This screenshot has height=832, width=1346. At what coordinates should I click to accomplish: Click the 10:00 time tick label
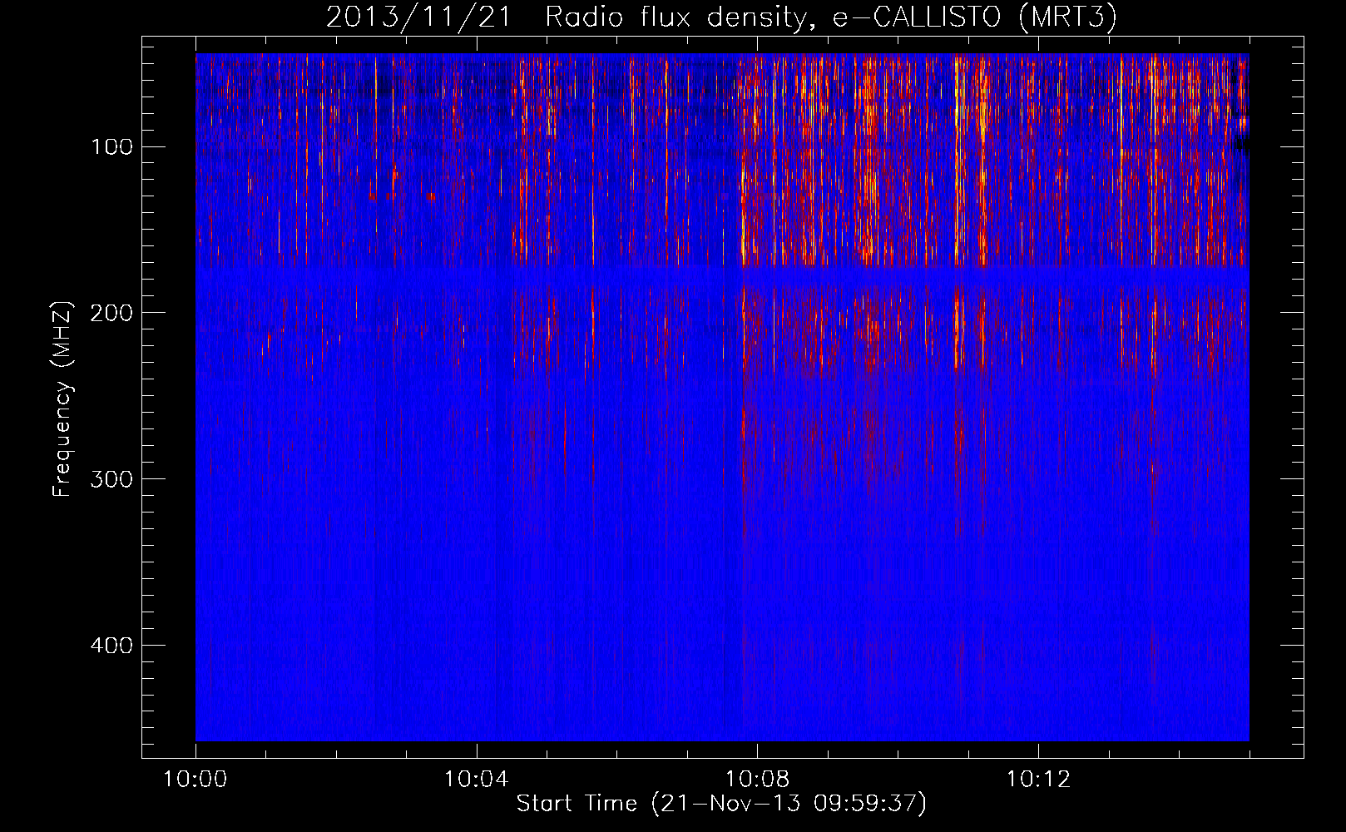coord(195,780)
